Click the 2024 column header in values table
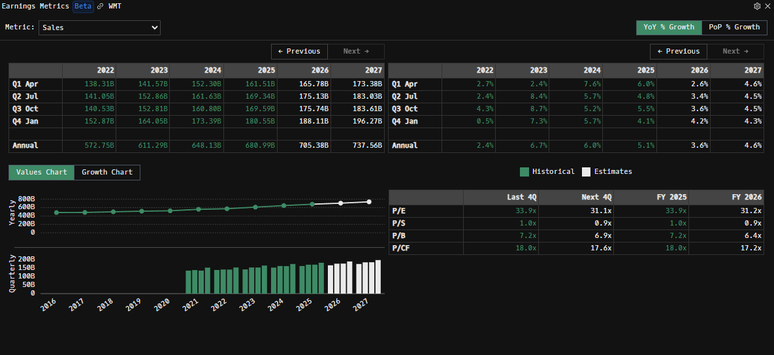Image resolution: width=774 pixels, height=355 pixels. 197,71
